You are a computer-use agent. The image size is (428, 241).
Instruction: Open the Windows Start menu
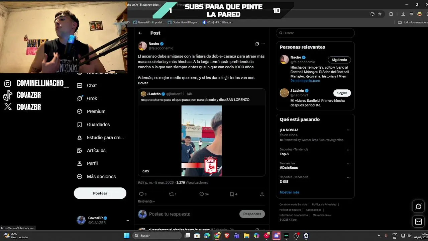tap(127, 236)
